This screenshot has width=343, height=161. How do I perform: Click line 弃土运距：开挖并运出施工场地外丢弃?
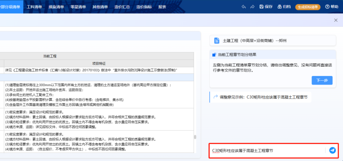click(x=44, y=90)
